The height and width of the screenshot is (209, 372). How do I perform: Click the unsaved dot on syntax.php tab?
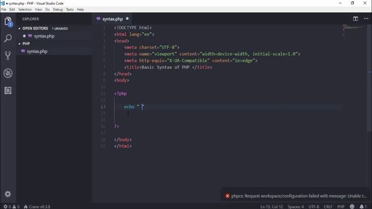(127, 19)
